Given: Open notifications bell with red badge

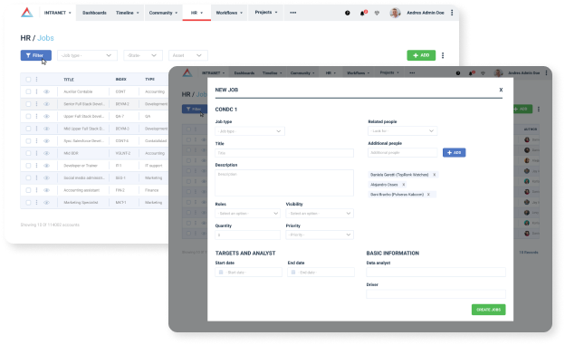Looking at the screenshot, I should (x=363, y=13).
